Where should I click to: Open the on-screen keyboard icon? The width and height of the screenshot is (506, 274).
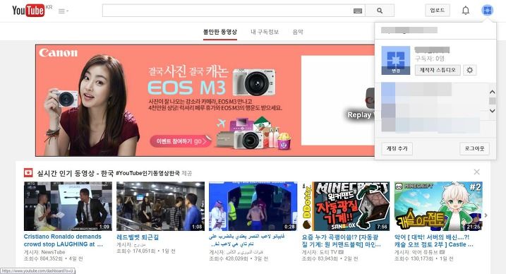(358, 11)
